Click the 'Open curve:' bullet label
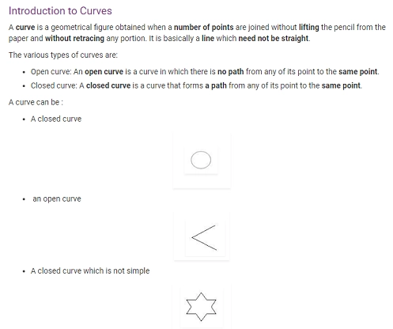 click(51, 72)
